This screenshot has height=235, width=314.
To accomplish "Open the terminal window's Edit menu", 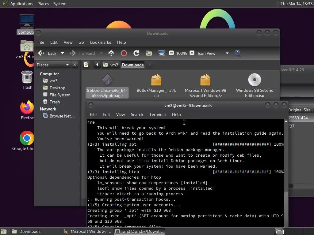I will [x=106, y=114].
